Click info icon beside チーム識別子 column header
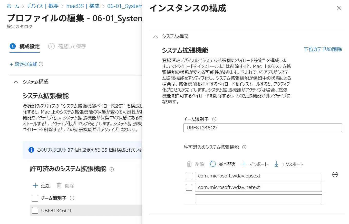This screenshot has height=224, width=349. tap(72, 198)
